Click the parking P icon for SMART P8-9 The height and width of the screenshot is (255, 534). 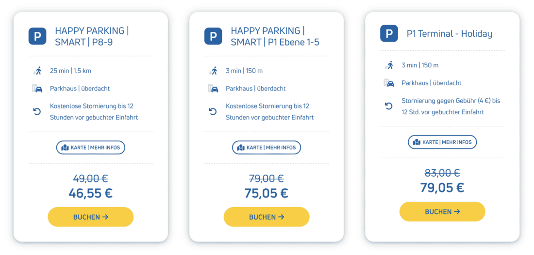(x=37, y=36)
